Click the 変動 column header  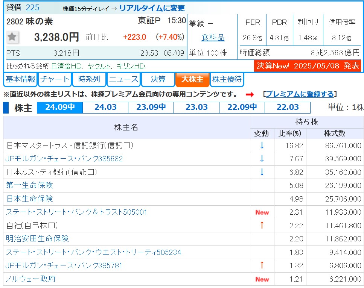pyautogui.click(x=262, y=133)
